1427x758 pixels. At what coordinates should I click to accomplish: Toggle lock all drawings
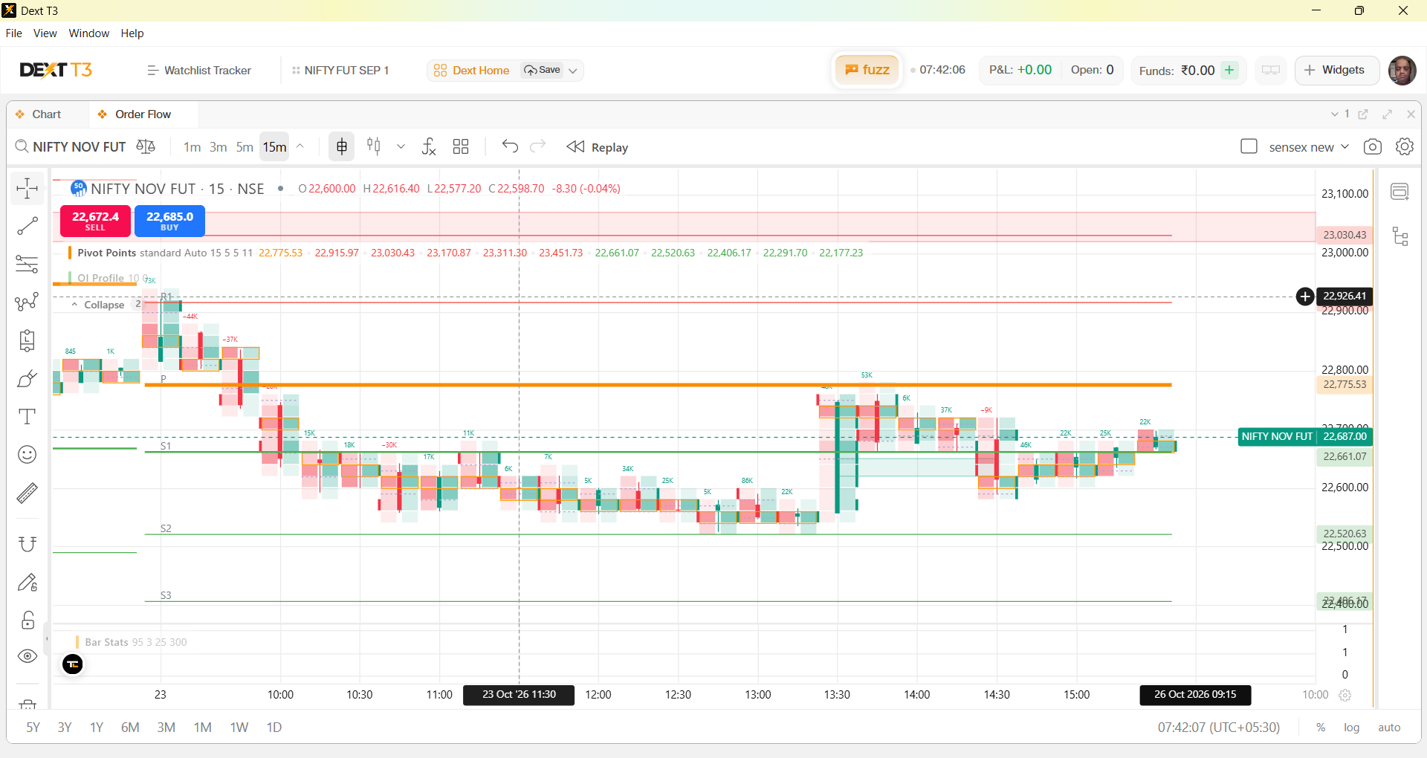[x=27, y=620]
